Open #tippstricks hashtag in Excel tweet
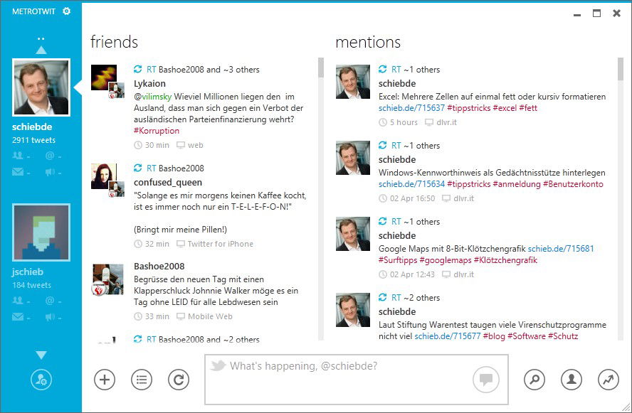 pyautogui.click(x=469, y=108)
